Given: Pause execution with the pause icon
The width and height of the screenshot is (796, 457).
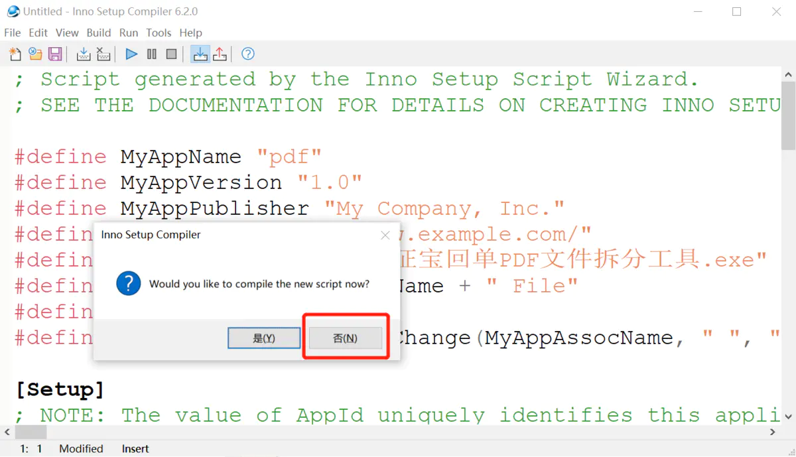Looking at the screenshot, I should coord(152,54).
